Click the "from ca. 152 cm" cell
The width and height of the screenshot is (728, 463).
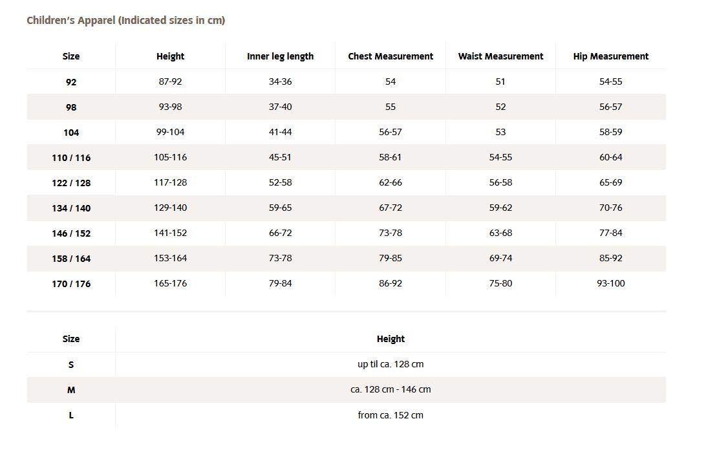click(x=391, y=415)
